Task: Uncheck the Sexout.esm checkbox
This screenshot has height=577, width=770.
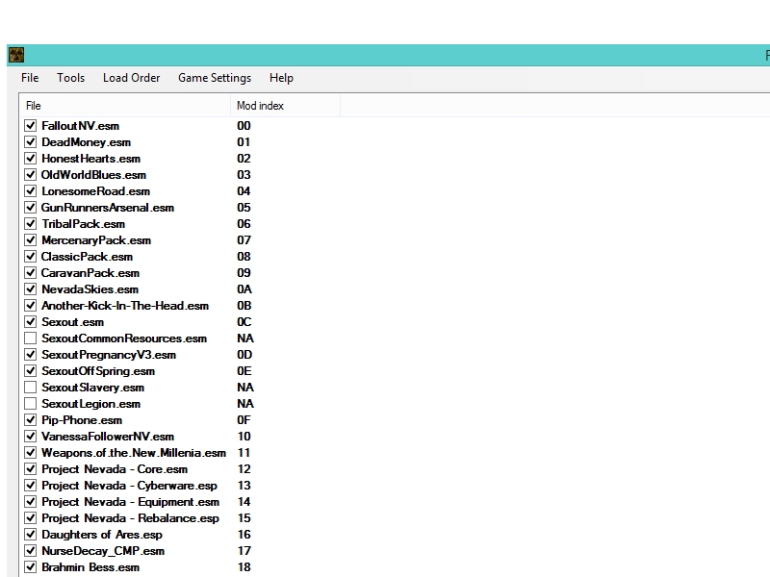Action: click(x=31, y=322)
